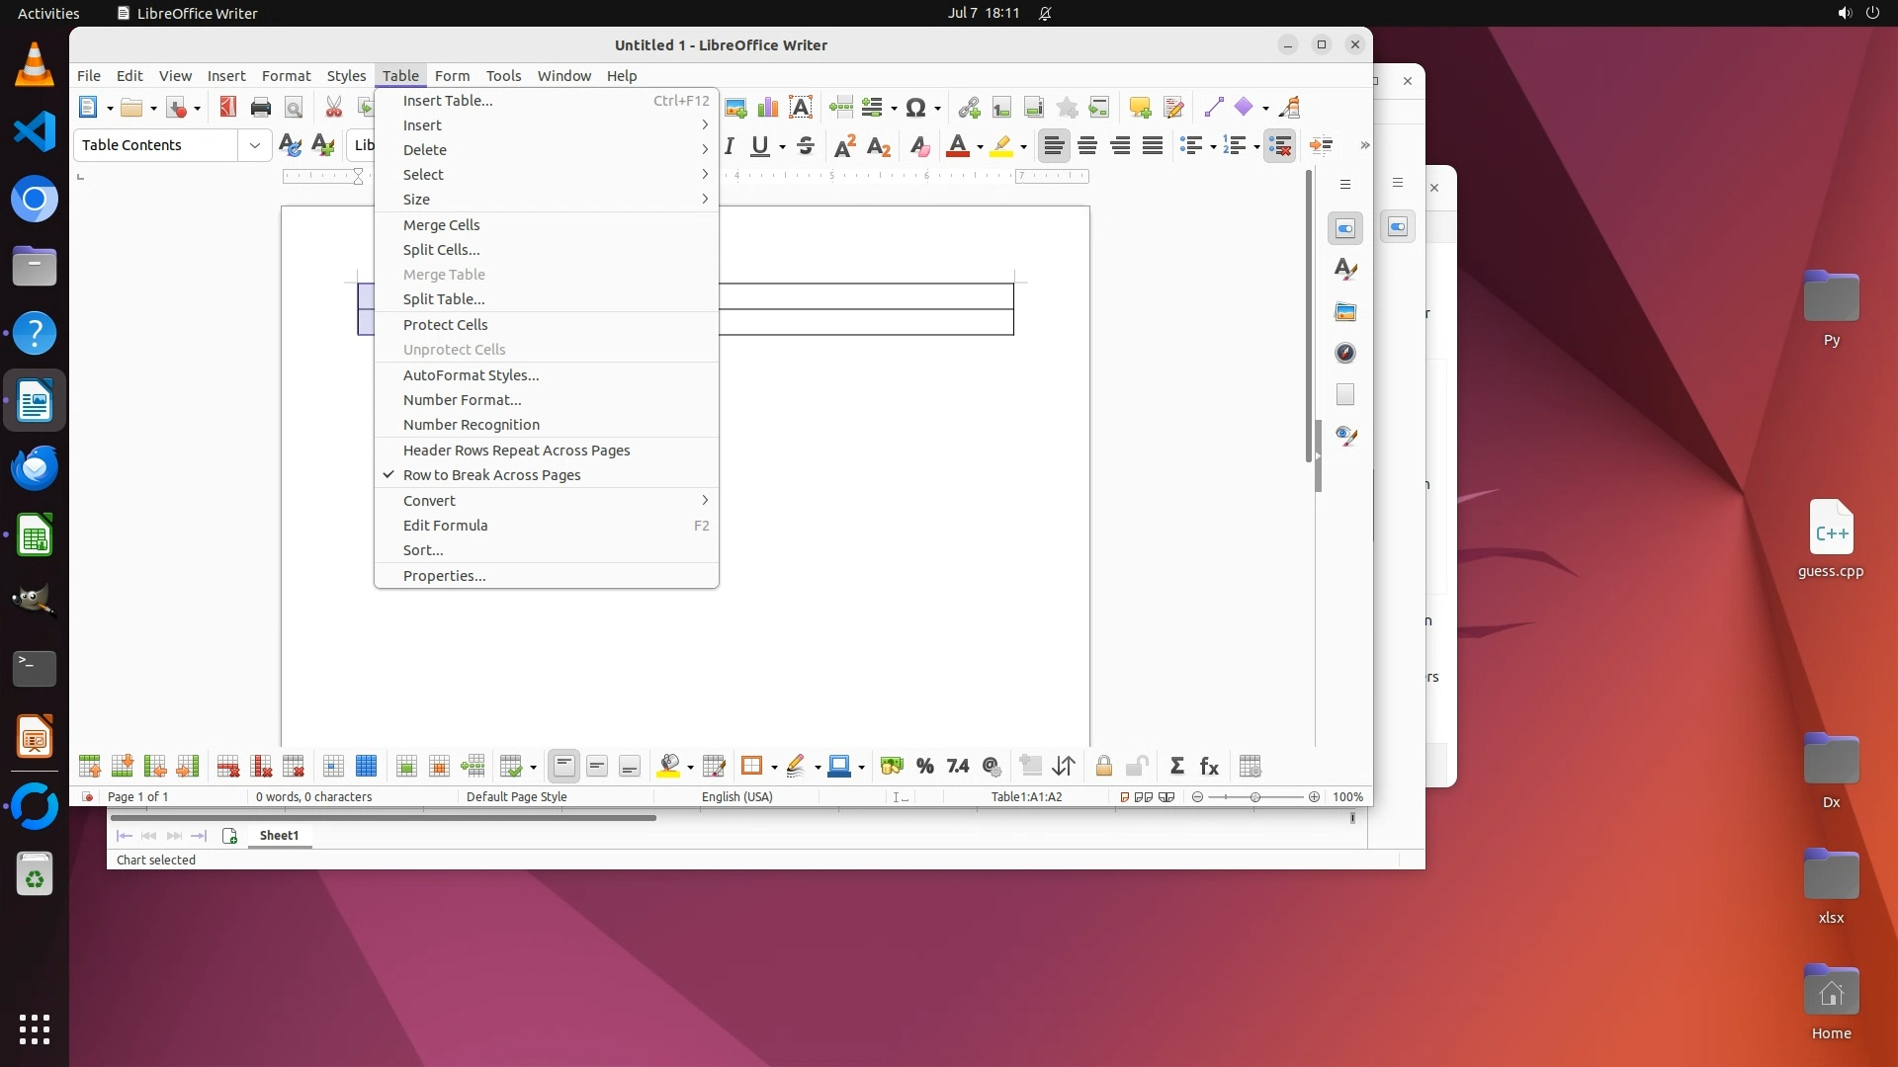
Task: Click the Navigator sidebar icon
Action: coord(1344,353)
